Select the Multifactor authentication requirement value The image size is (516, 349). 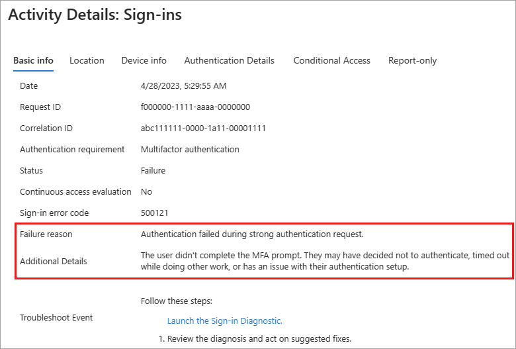pos(190,150)
